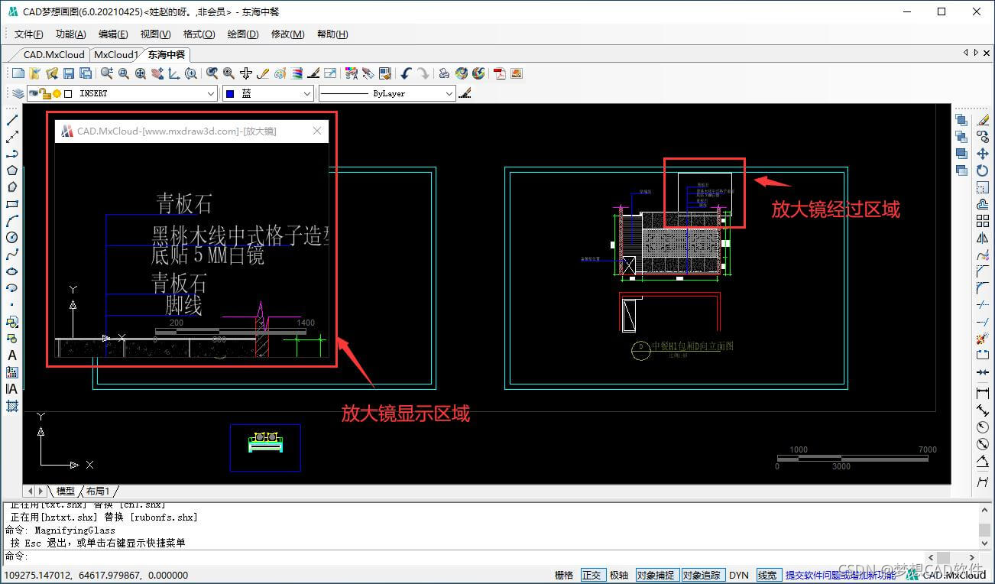Select the Linear dimension tool
The width and height of the screenshot is (995, 584).
point(983,393)
